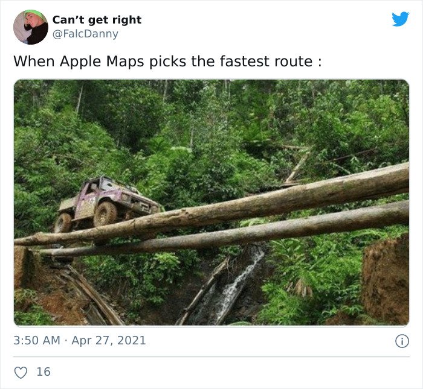This screenshot has width=423, height=389.
Task: Click the word "When" starting the tweet
Action: 34,62
